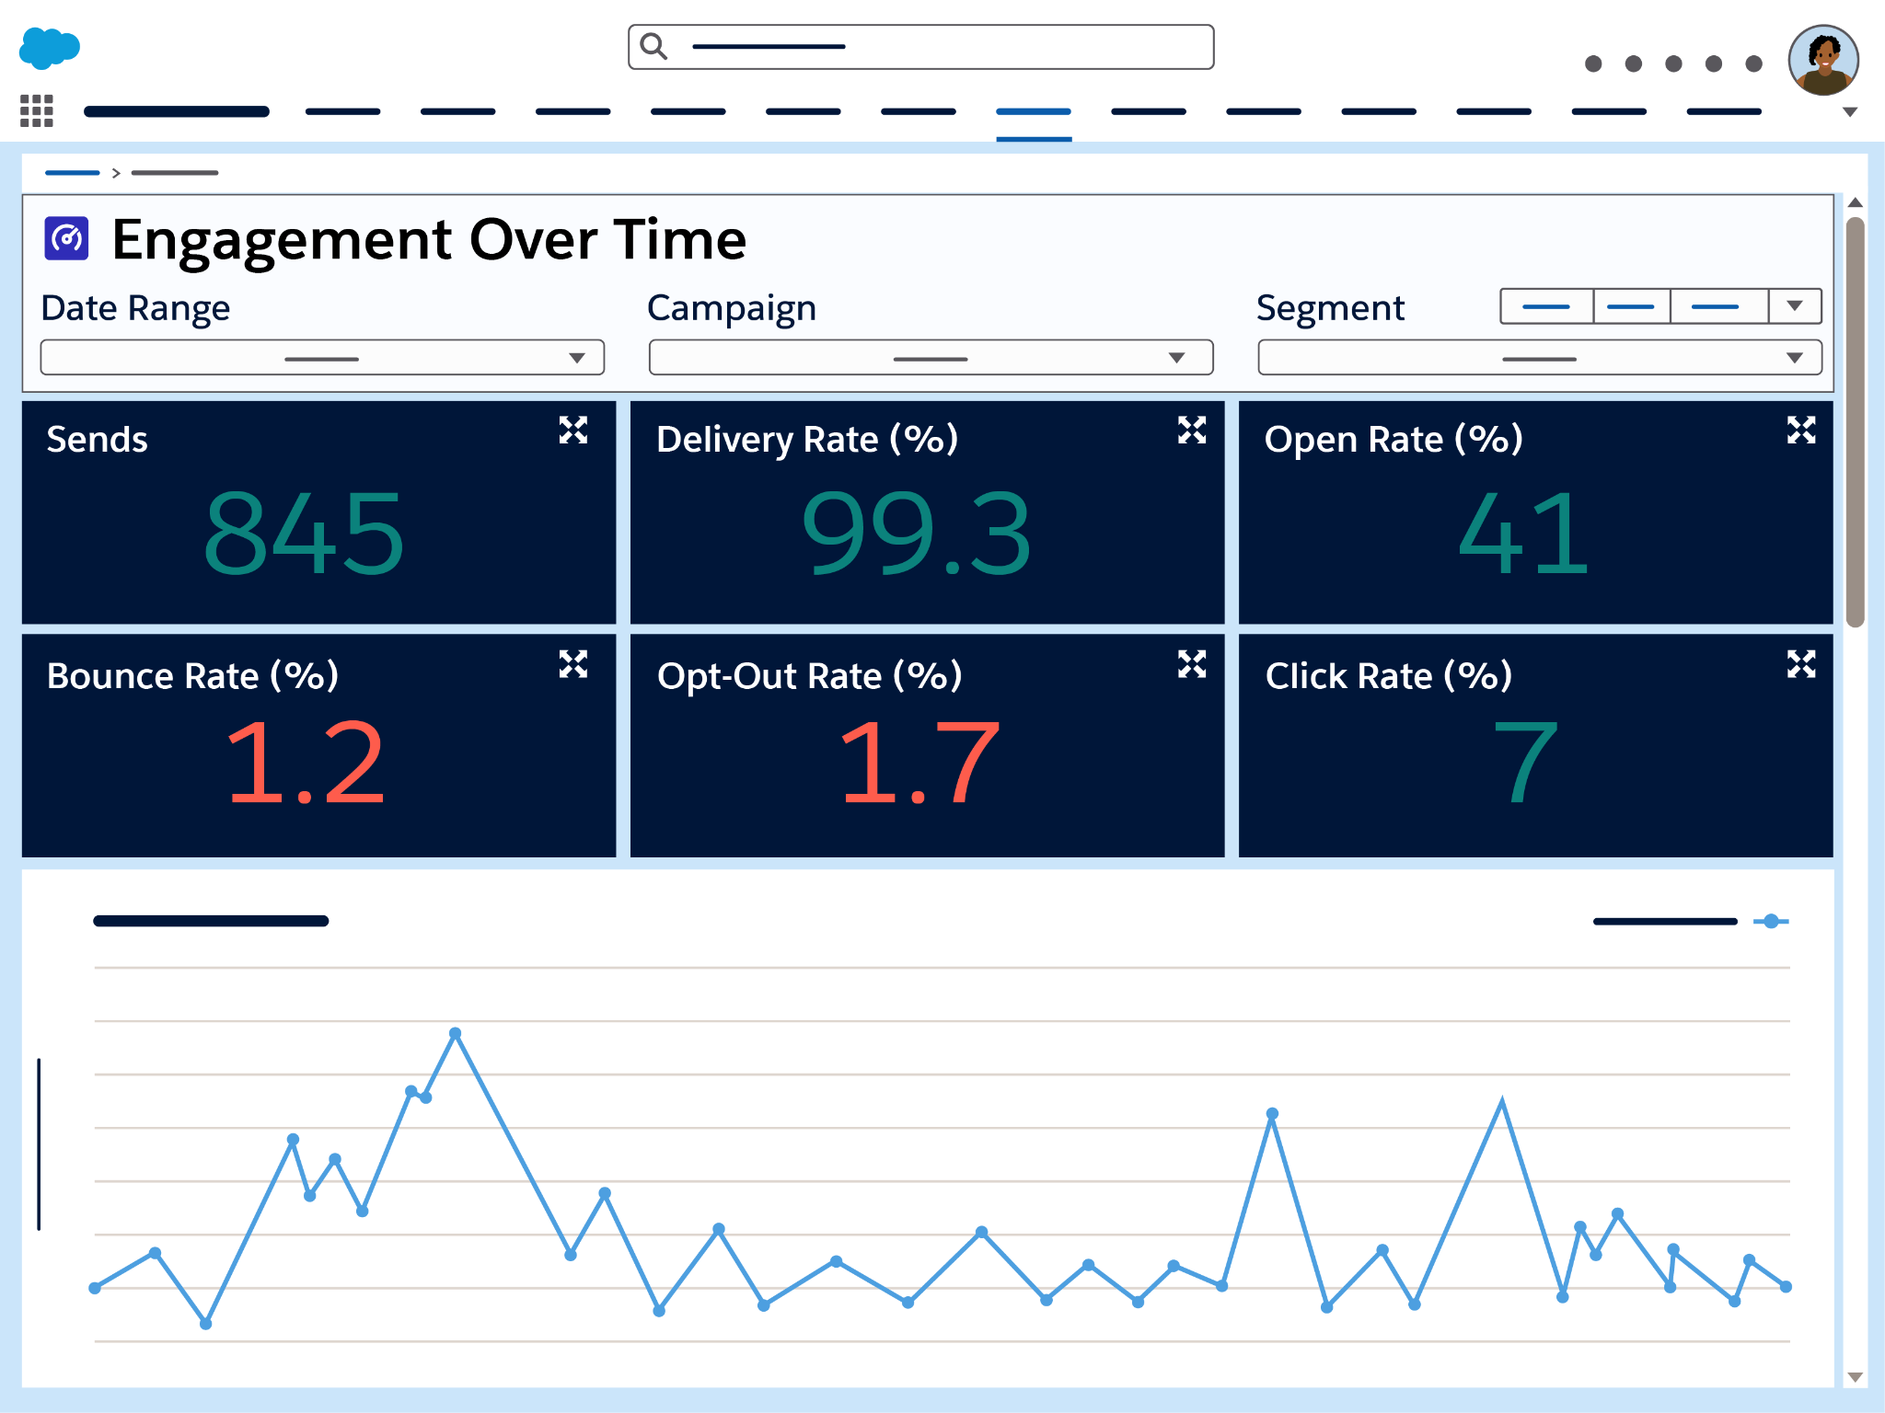Click the first dot icon in top utility bar
Viewport: 1885px width, 1413px height.
coord(1593,63)
